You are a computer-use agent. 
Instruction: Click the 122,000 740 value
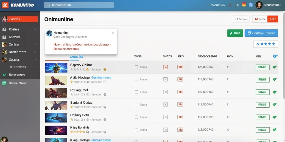tap(205, 130)
